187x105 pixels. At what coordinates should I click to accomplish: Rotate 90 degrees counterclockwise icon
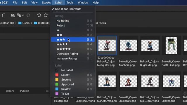(x=39, y=15)
